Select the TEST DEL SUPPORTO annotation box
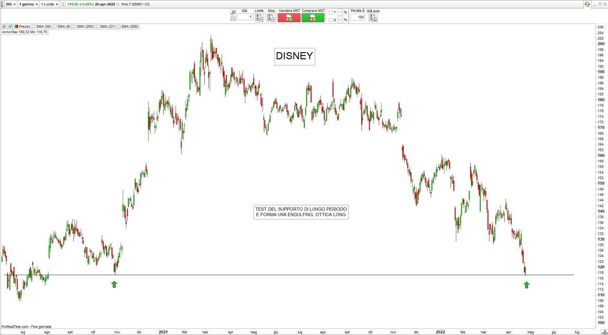Viewport: 608px width, 335px height. coord(301,212)
